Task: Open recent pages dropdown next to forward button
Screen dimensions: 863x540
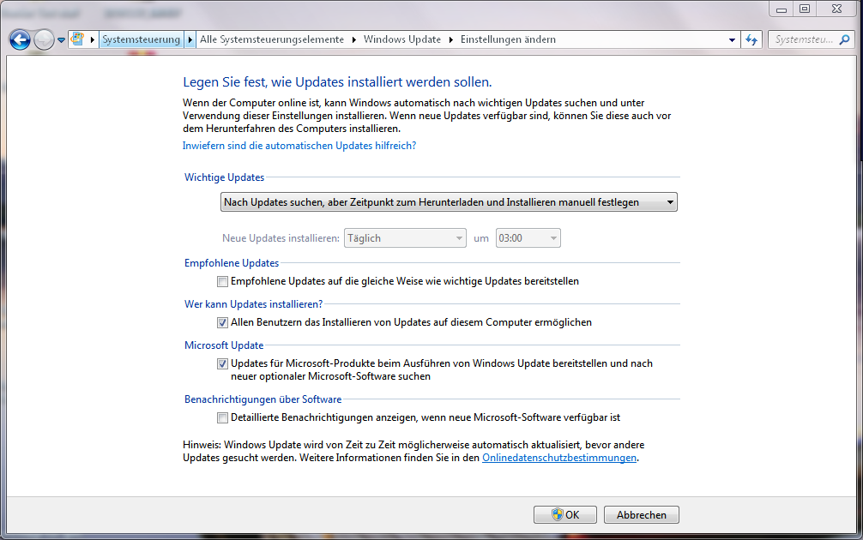Action: [61, 40]
